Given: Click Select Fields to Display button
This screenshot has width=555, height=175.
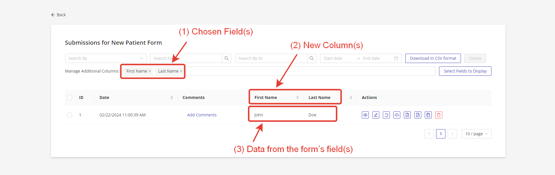Looking at the screenshot, I should click(465, 71).
